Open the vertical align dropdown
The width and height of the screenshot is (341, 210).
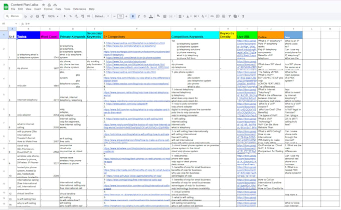pos(189,17)
